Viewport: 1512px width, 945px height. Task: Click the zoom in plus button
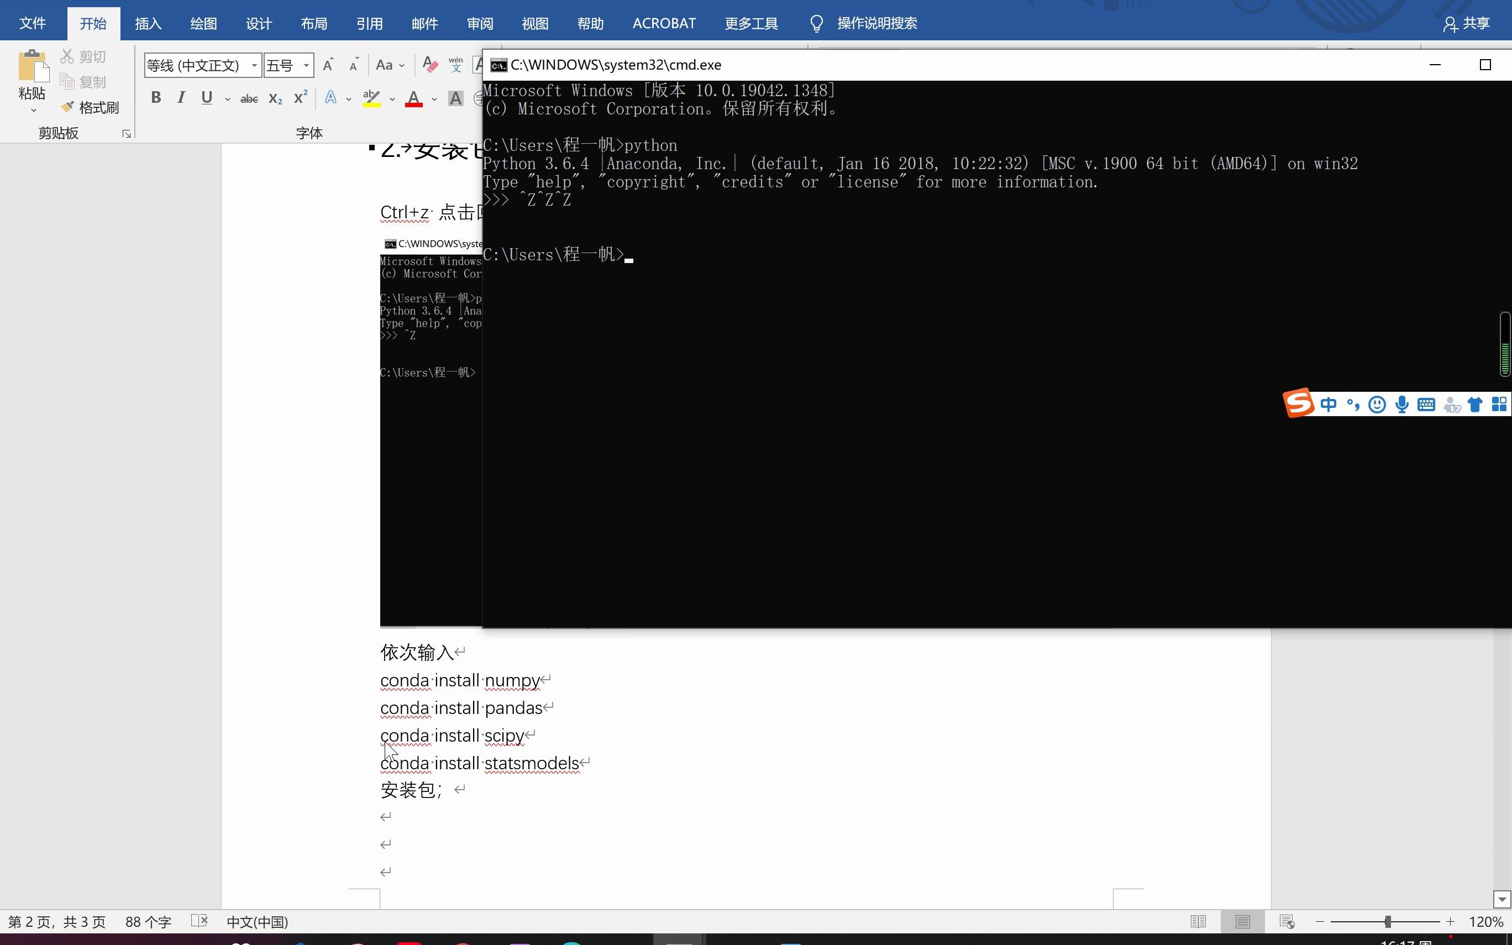pos(1450,922)
